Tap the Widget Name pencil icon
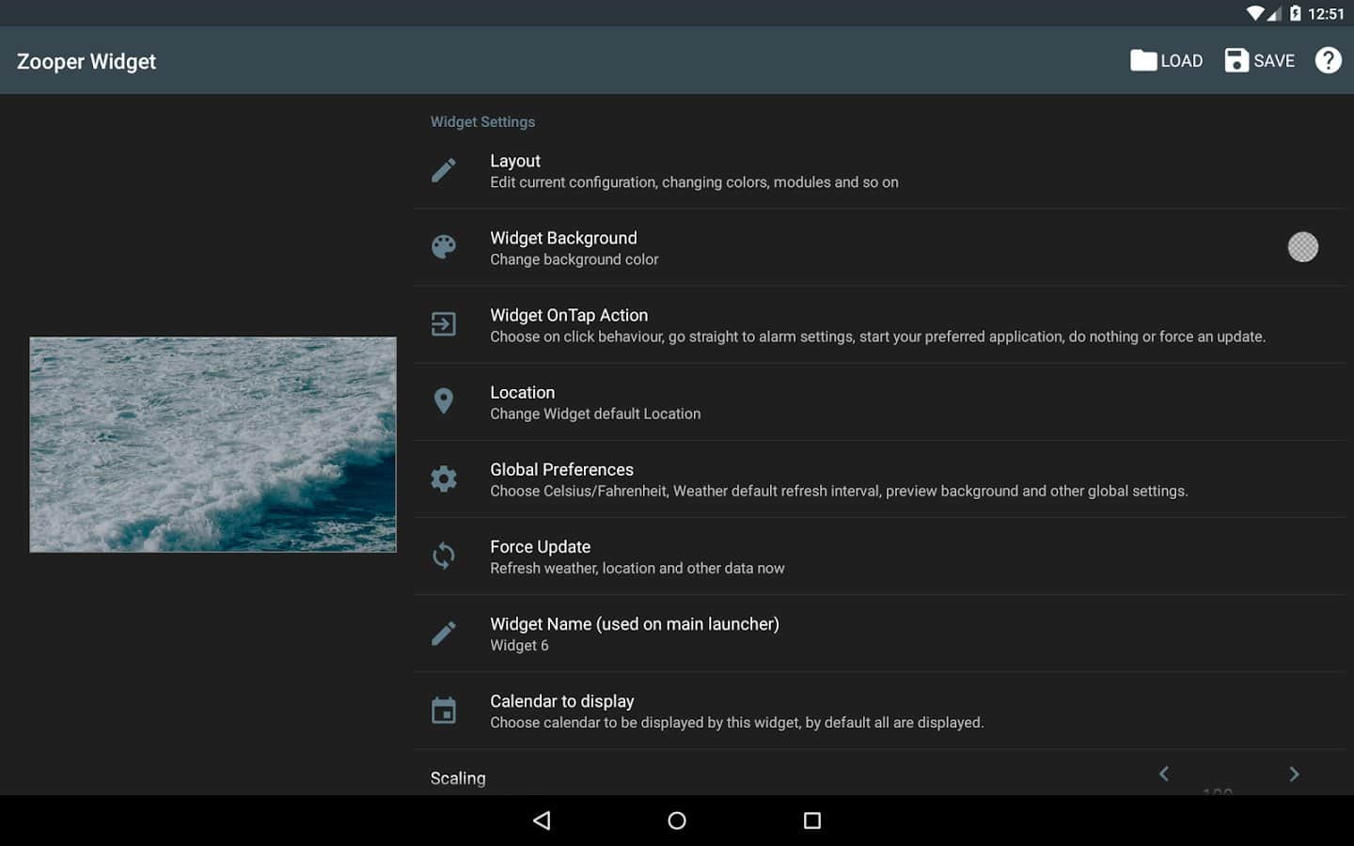Viewport: 1354px width, 846px height. pos(443,634)
